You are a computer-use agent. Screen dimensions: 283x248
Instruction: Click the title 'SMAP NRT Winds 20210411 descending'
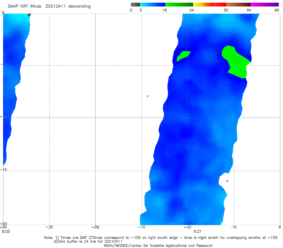49,6
